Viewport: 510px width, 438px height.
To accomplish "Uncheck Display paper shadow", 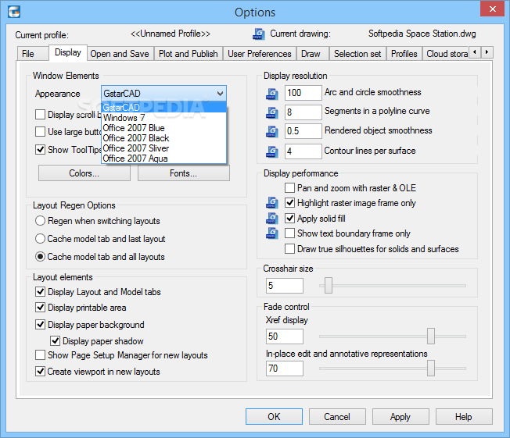I will (56, 340).
